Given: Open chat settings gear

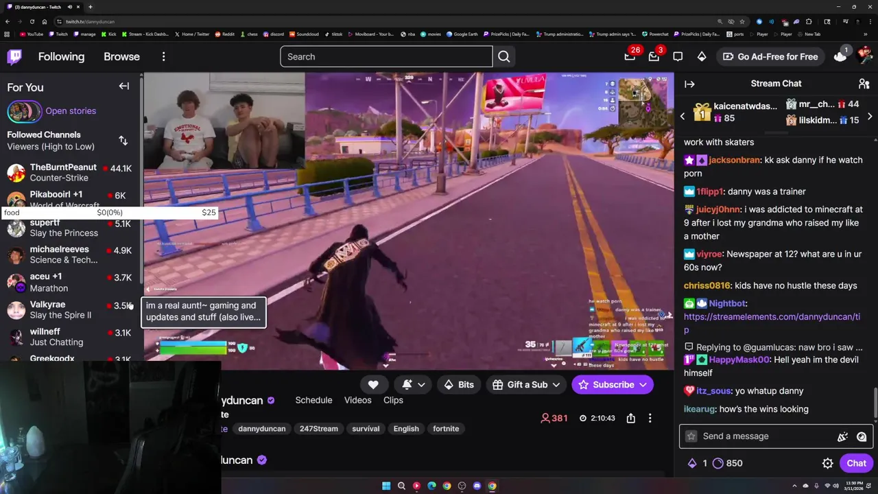Looking at the screenshot, I should pyautogui.click(x=828, y=463).
